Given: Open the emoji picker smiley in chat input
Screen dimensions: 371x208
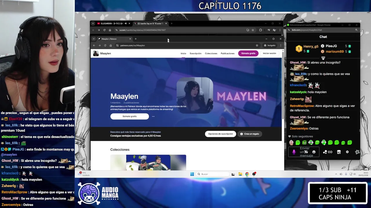Looking at the screenshot, I should point(314,152).
